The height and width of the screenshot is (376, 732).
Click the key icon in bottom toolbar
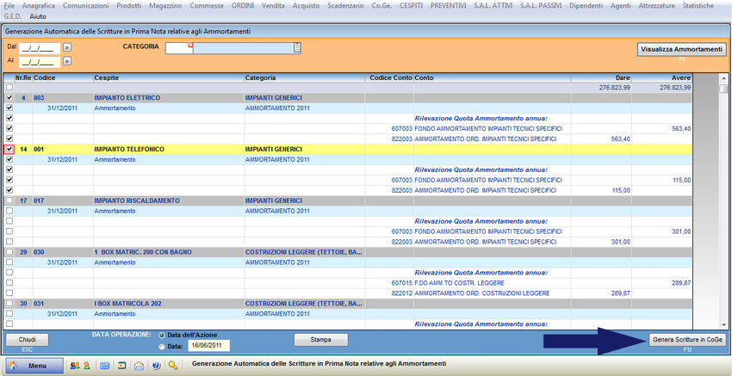[x=173, y=365]
